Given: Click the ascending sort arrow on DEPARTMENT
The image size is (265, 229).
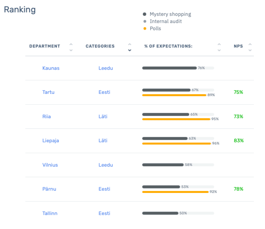Looking at the screenshot, I should pyautogui.click(x=71, y=44).
